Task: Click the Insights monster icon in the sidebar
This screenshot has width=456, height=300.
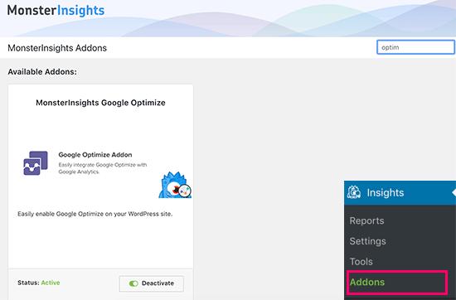Action: (x=354, y=192)
